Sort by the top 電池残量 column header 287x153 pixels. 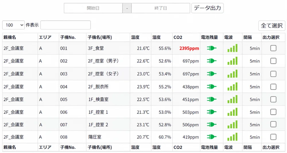coord(212,37)
